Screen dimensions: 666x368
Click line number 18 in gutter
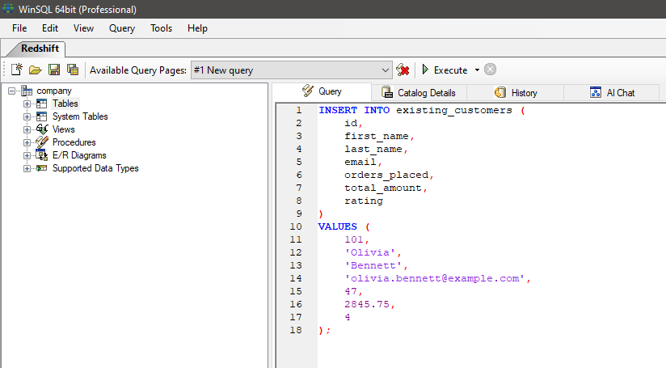296,330
